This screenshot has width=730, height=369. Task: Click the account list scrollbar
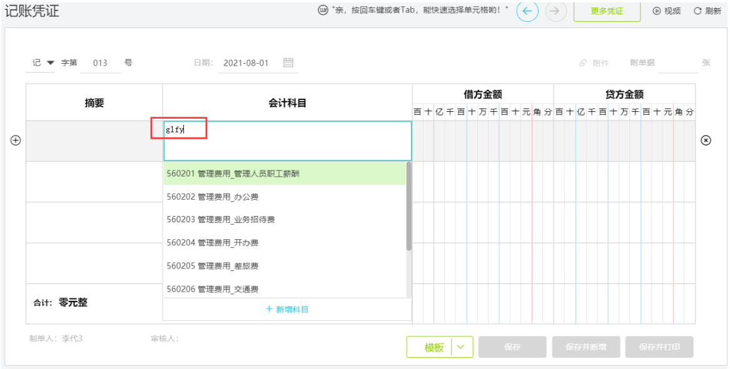pos(408,206)
